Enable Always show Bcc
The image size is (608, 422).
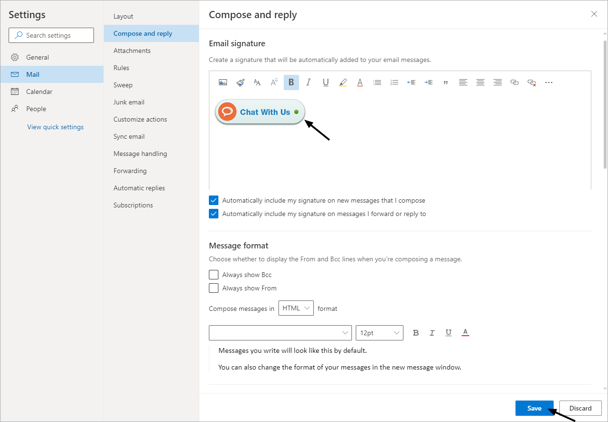point(214,275)
